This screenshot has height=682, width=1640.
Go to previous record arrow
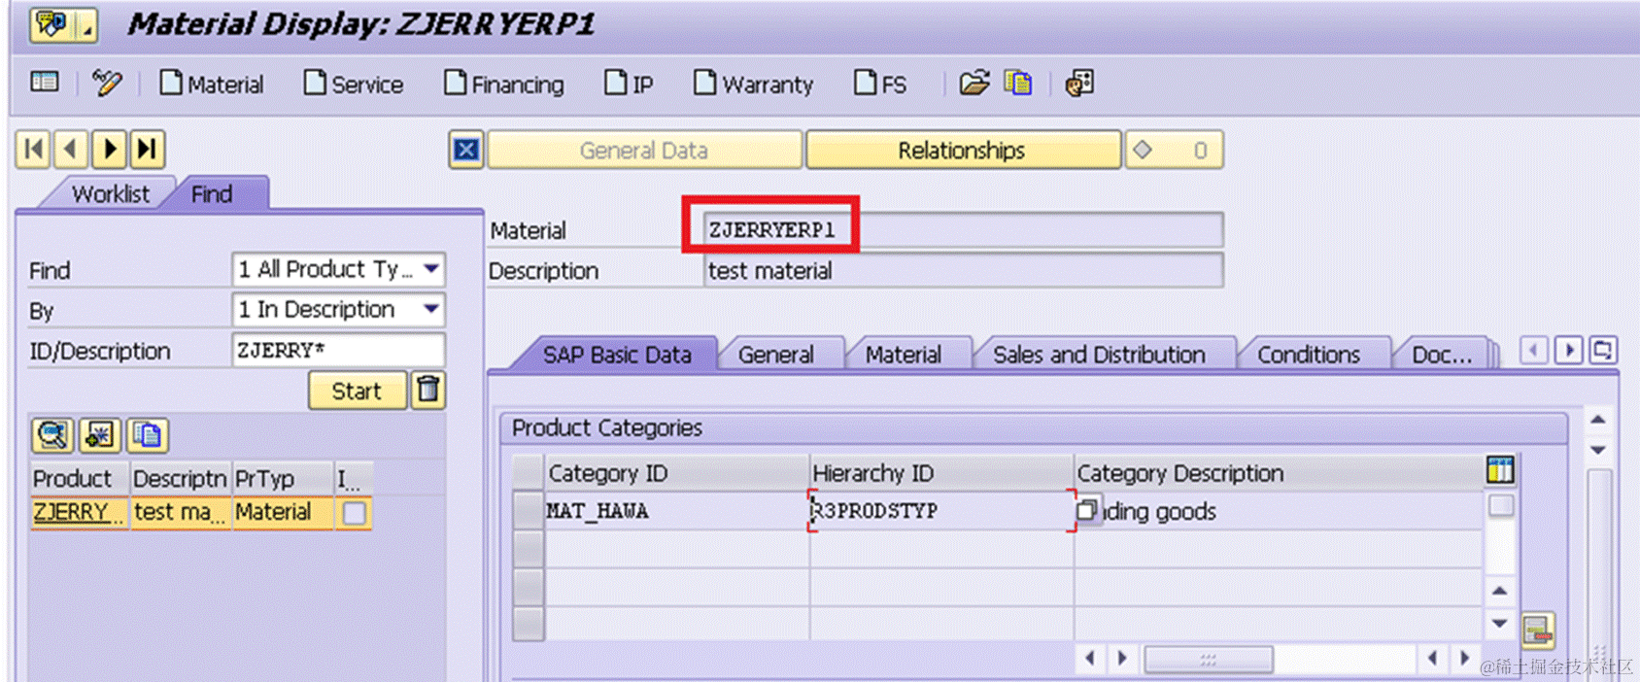point(70,149)
